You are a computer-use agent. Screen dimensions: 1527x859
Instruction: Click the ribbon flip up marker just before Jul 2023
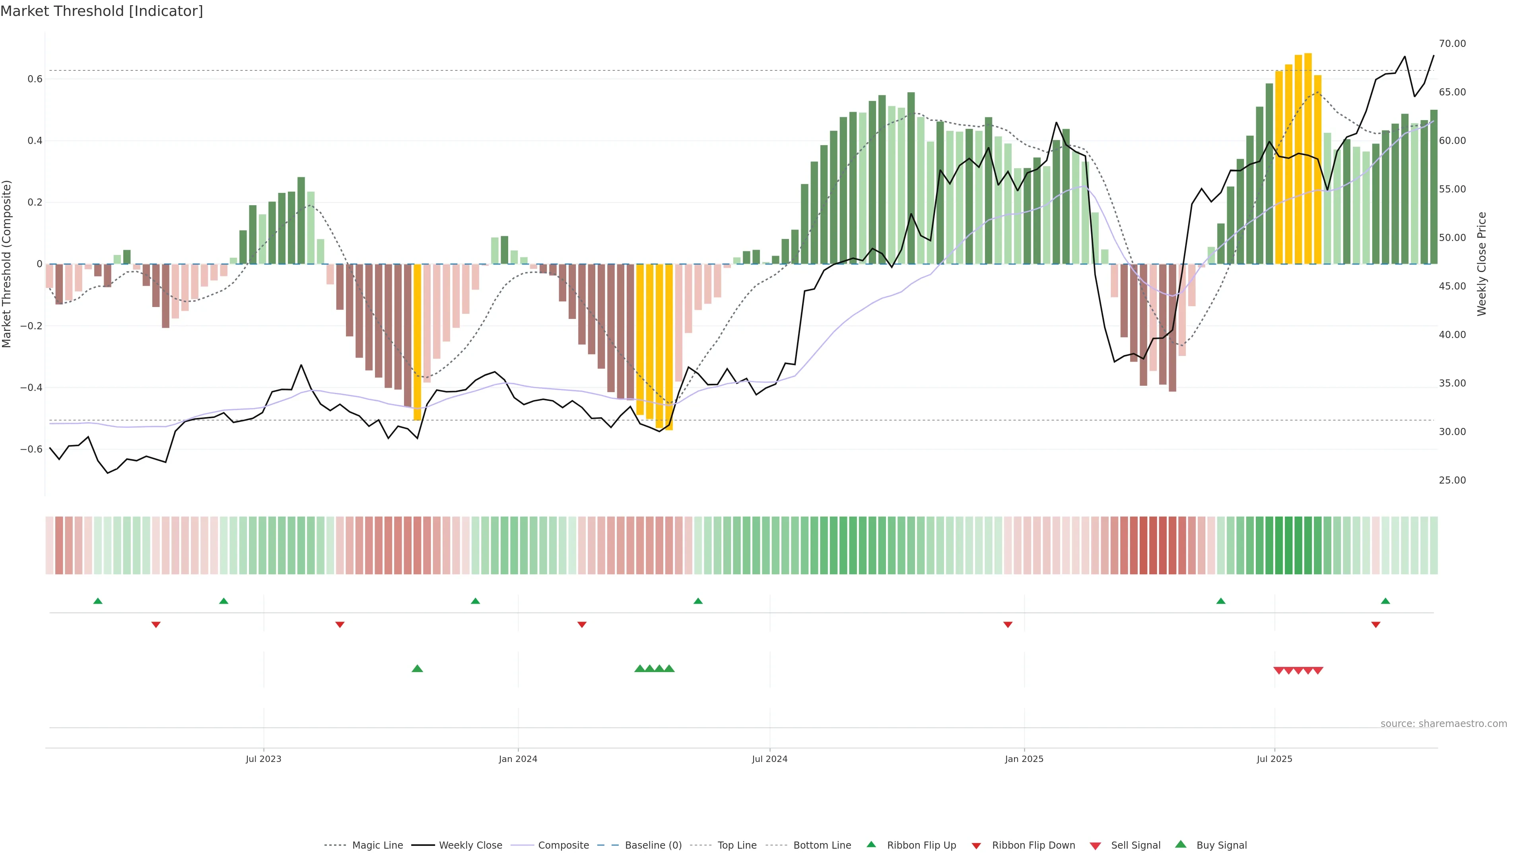[223, 601]
